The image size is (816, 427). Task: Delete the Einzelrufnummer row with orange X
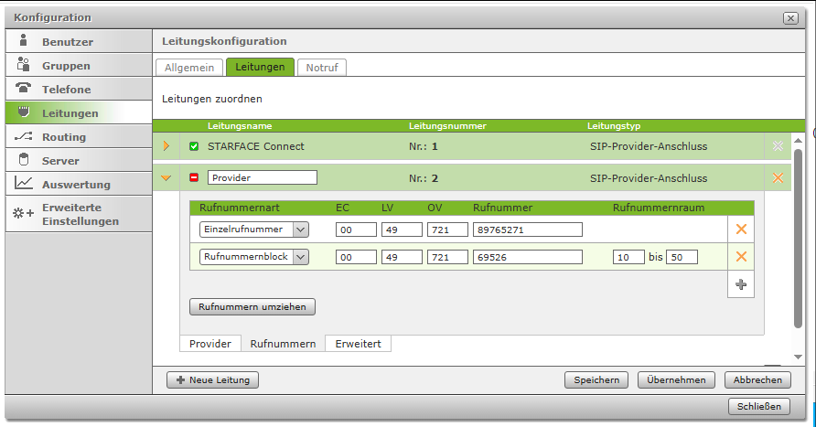741,230
